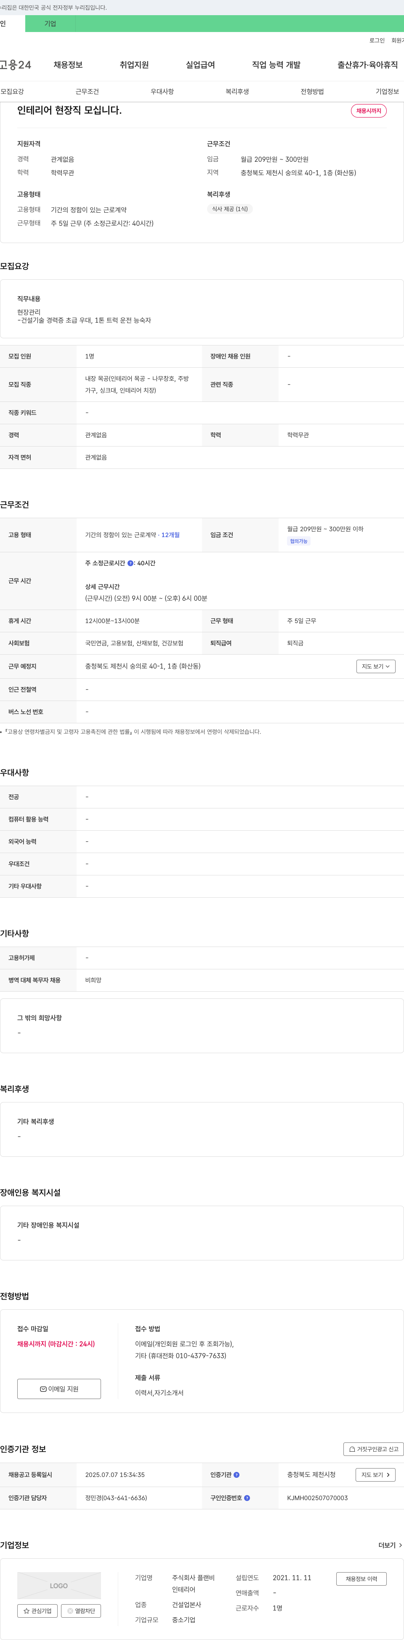
Task: Jump to the 모집요강 section tab
Action: click(12, 92)
